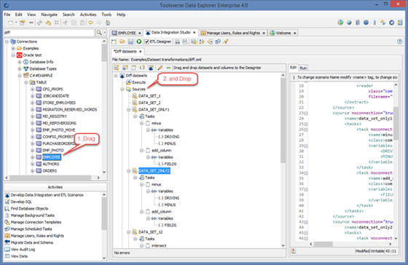Select the AUTHORS table in tree
Viewport: 408px width, 265px height.
click(x=51, y=164)
